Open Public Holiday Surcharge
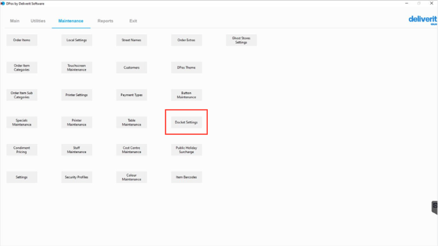This screenshot has height=246, width=438. click(x=186, y=150)
